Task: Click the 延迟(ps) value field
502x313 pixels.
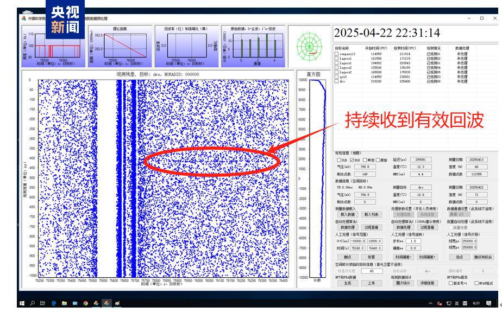Action: click(421, 159)
